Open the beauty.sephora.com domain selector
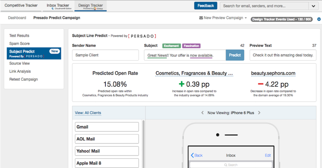The width and height of the screenshot is (322, 168). click(273, 73)
